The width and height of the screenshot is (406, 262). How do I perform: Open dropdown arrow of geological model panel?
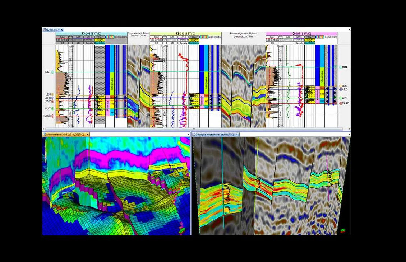(348, 134)
